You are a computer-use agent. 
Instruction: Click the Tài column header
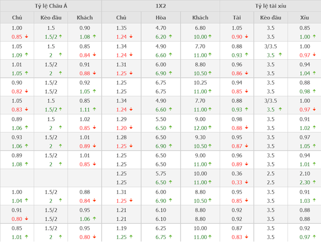point(237,18)
